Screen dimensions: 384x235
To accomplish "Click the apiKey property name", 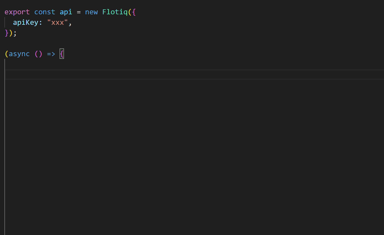I will (x=26, y=23).
